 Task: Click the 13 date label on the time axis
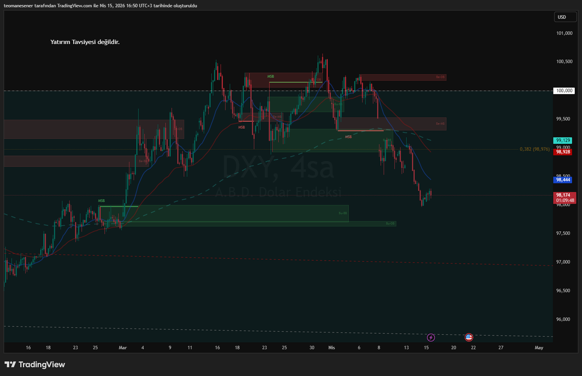click(x=406, y=347)
